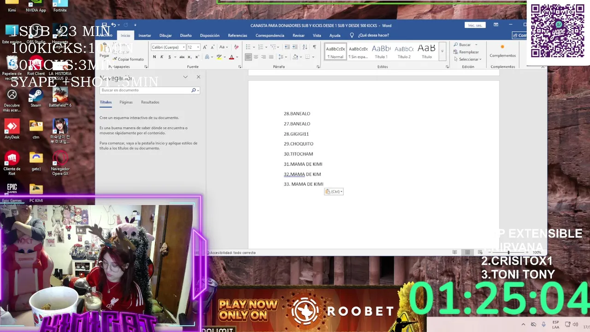
Task: Open the Change Case (Aa) dropdown
Action: (224, 47)
